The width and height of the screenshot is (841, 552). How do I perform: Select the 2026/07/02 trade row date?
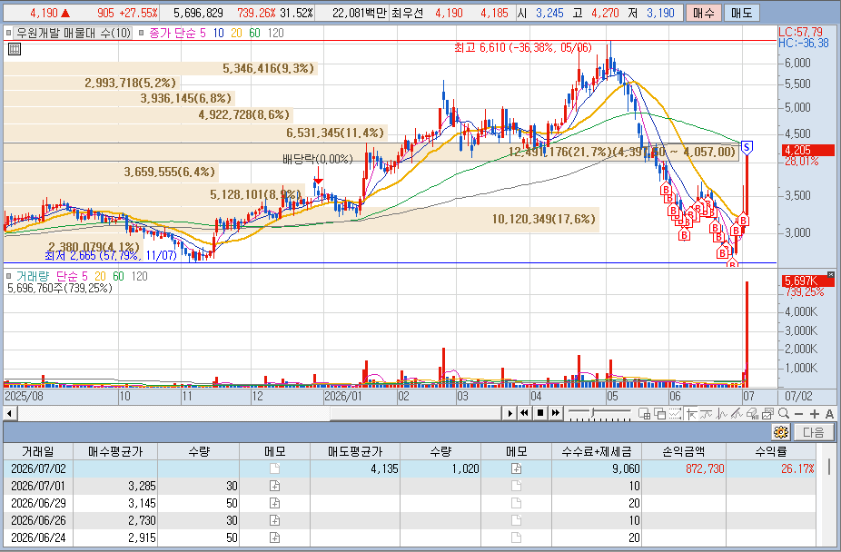(38, 468)
